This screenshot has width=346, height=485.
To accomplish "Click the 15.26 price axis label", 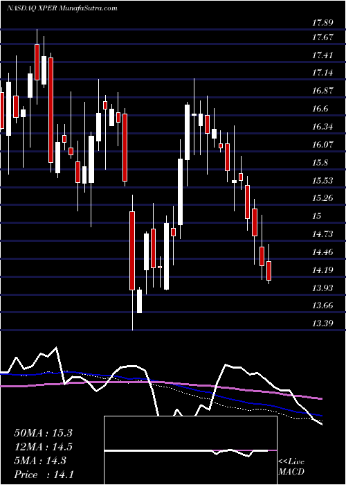I will tap(322, 198).
